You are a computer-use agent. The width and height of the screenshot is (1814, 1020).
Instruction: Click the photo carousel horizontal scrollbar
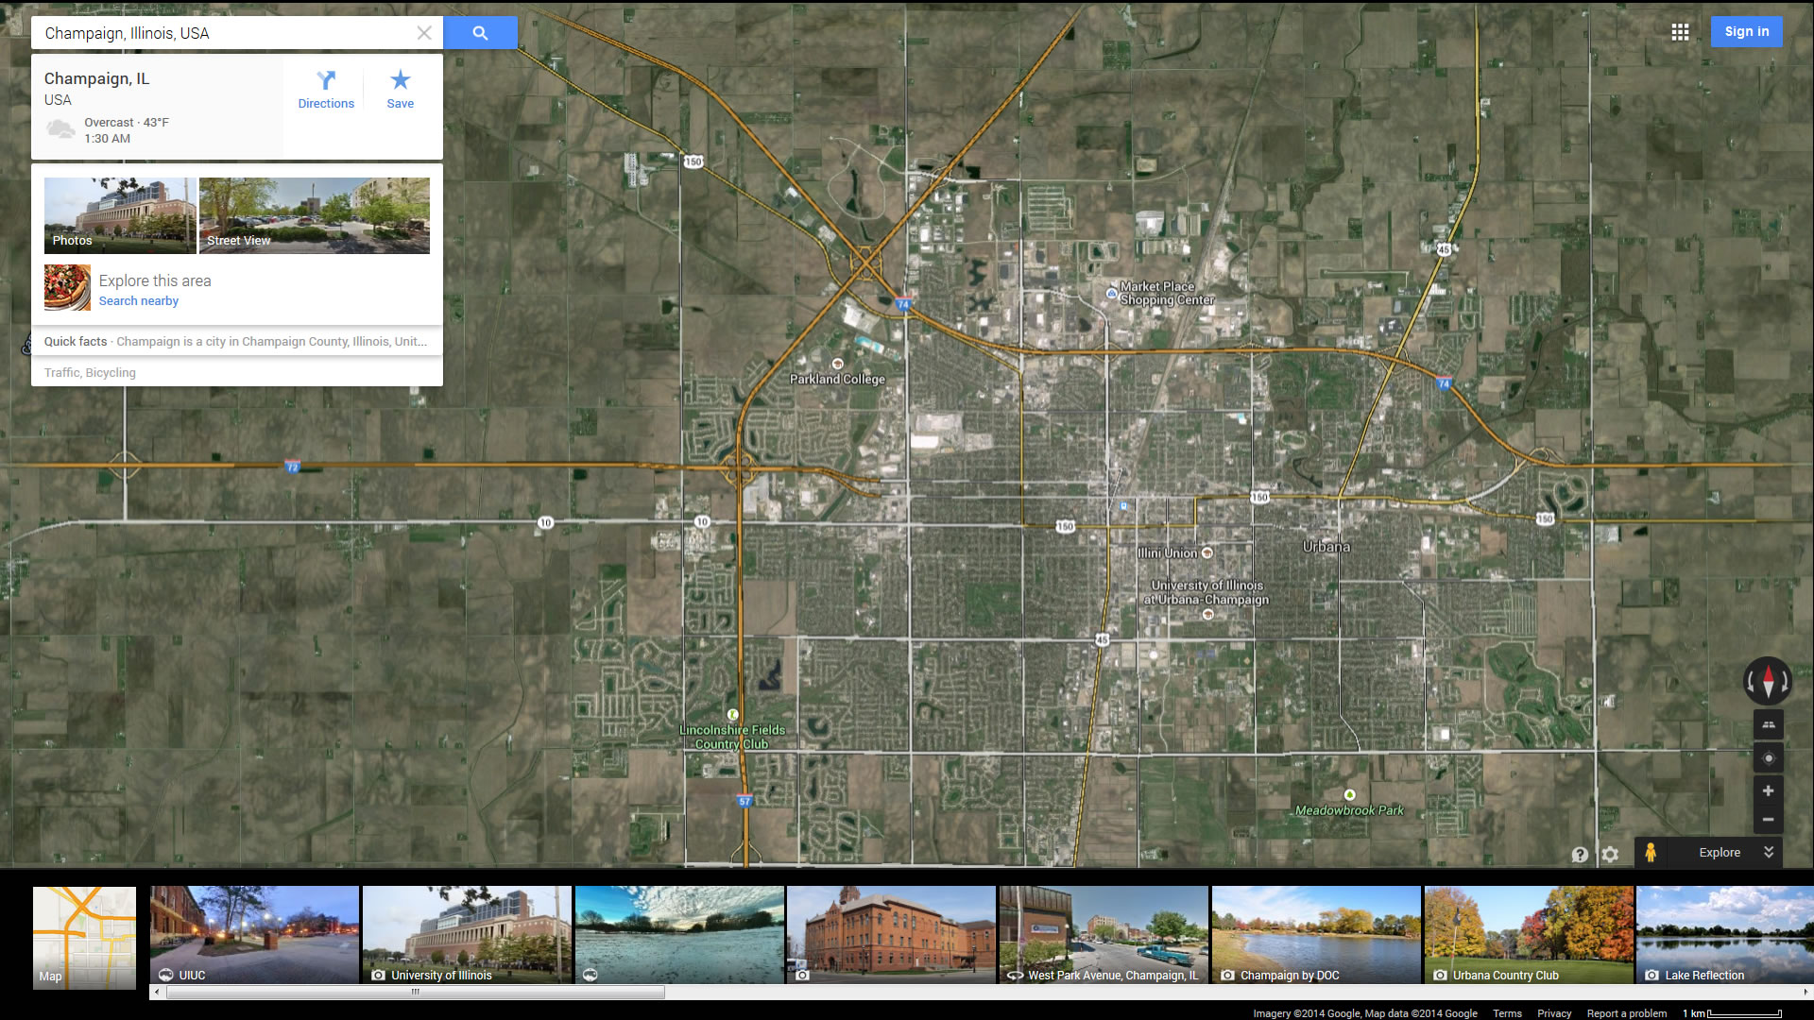coord(416,992)
